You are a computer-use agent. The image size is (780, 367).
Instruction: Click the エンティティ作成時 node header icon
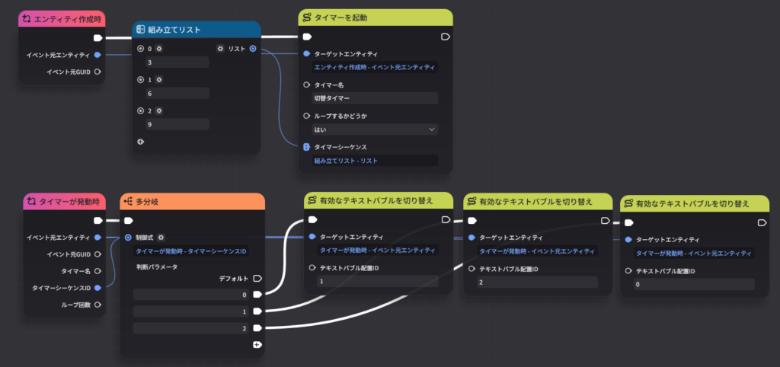point(27,19)
